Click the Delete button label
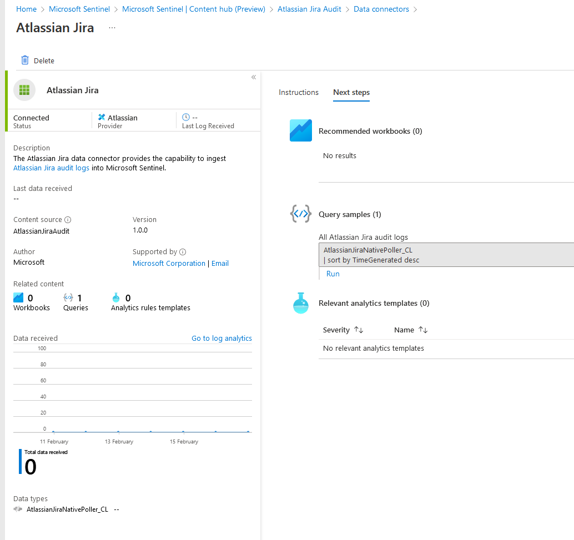Image resolution: width=574 pixels, height=540 pixels. tap(44, 61)
